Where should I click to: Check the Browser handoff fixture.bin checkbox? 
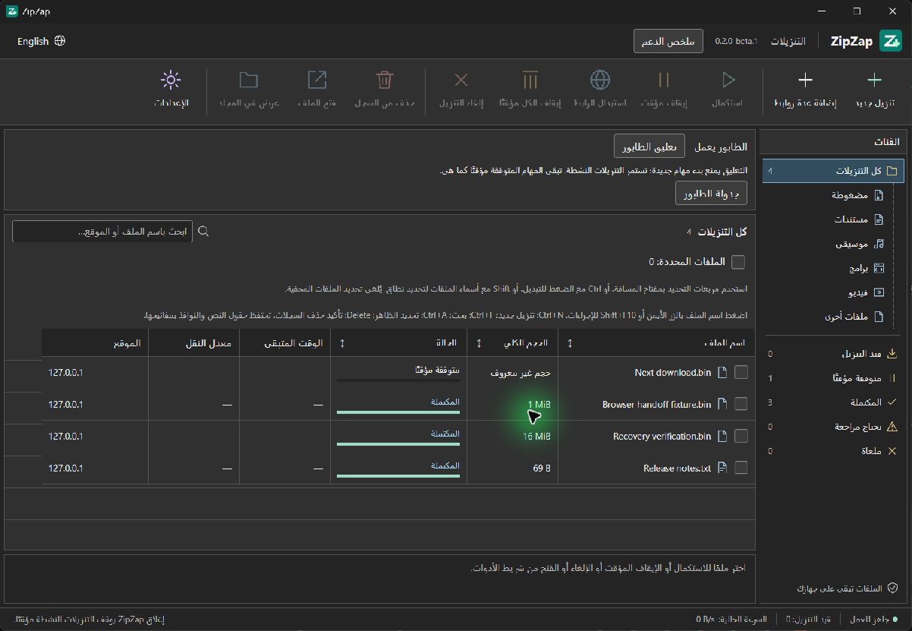741,404
